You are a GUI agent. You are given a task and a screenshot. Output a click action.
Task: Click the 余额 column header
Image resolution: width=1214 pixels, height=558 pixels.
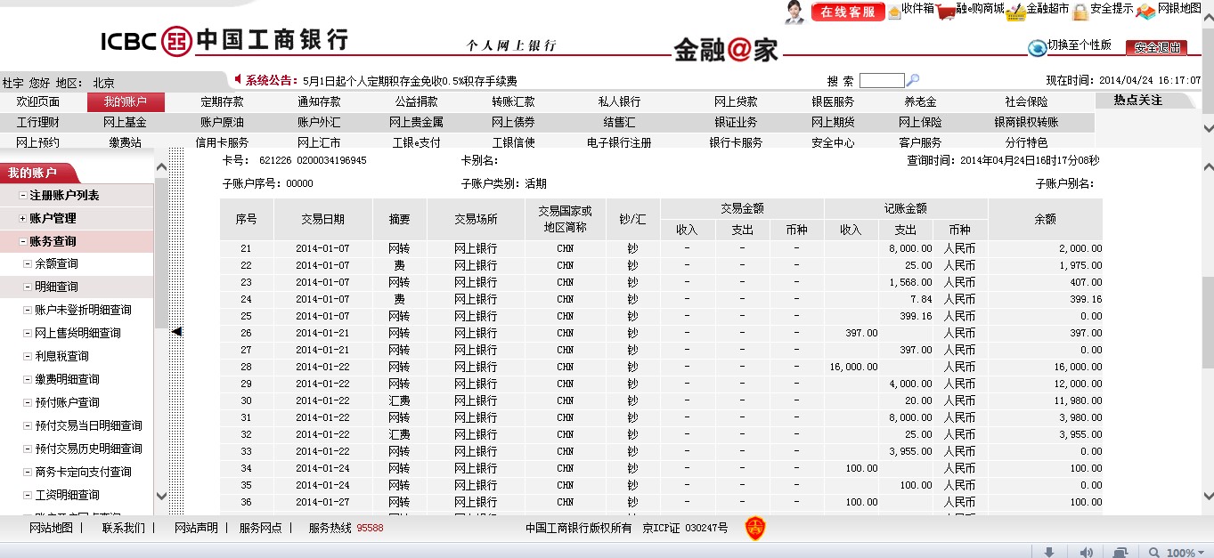(x=1046, y=219)
